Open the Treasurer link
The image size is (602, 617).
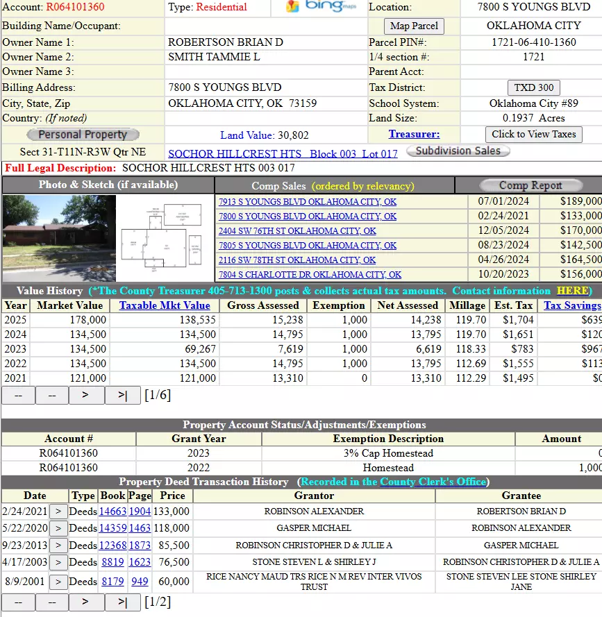click(414, 134)
